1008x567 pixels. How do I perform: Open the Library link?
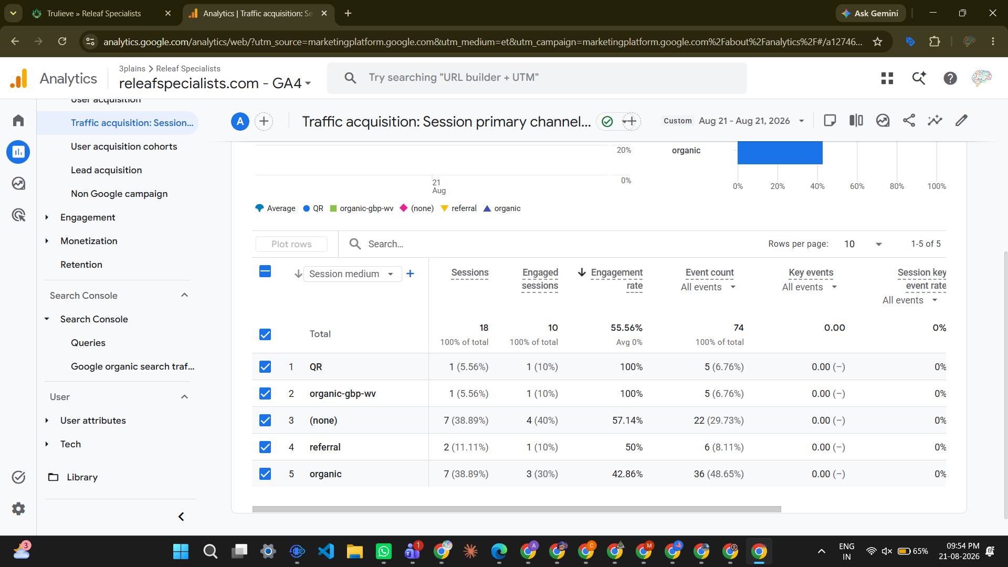tap(82, 477)
